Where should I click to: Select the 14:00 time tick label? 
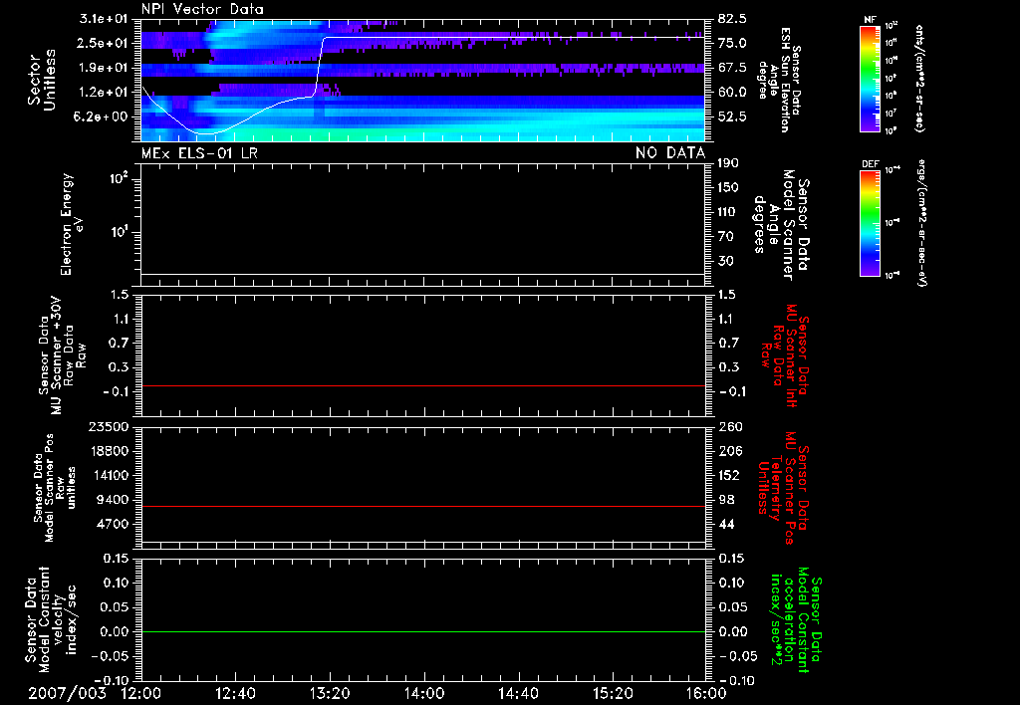[x=424, y=693]
